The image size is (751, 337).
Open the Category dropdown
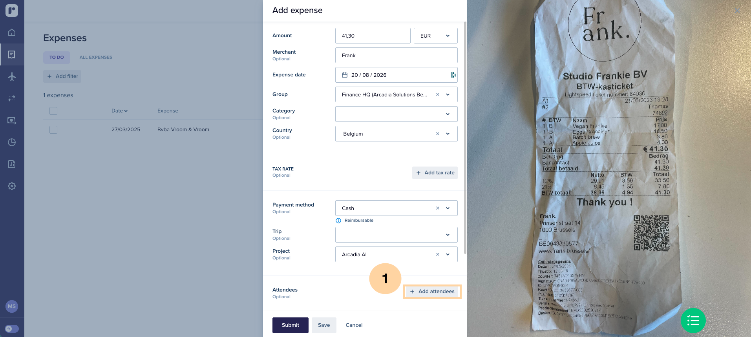tap(396, 114)
